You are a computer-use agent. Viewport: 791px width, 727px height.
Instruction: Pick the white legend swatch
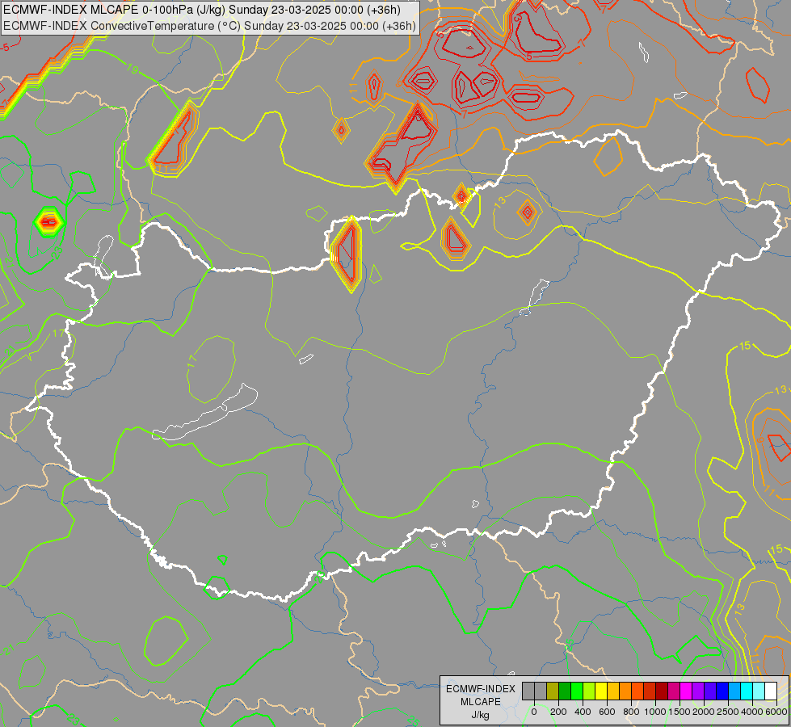pos(772,691)
